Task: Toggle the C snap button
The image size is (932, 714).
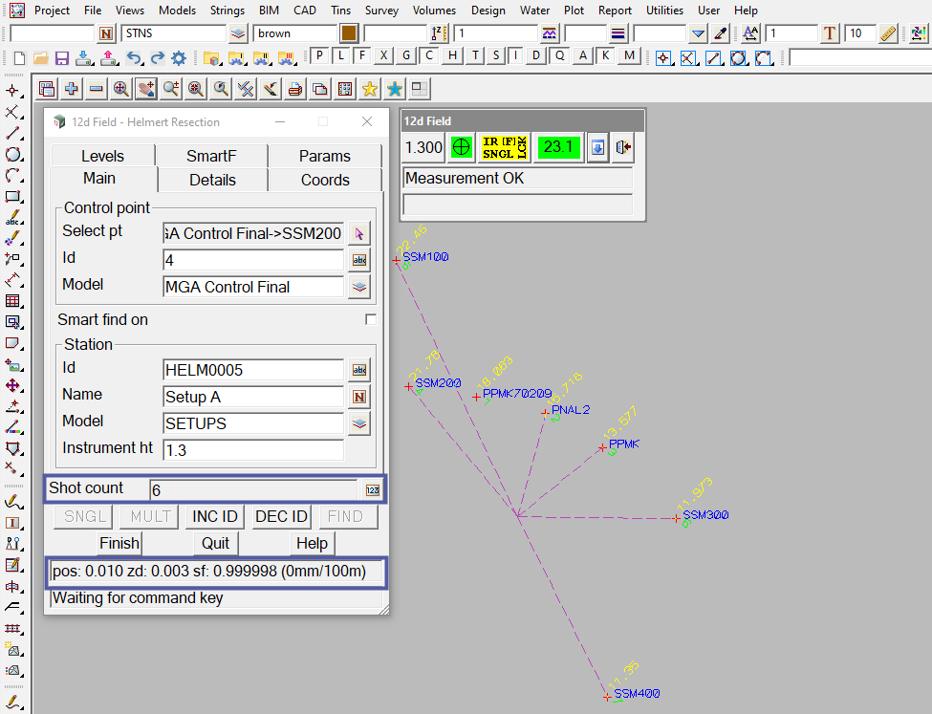Action: tap(429, 55)
